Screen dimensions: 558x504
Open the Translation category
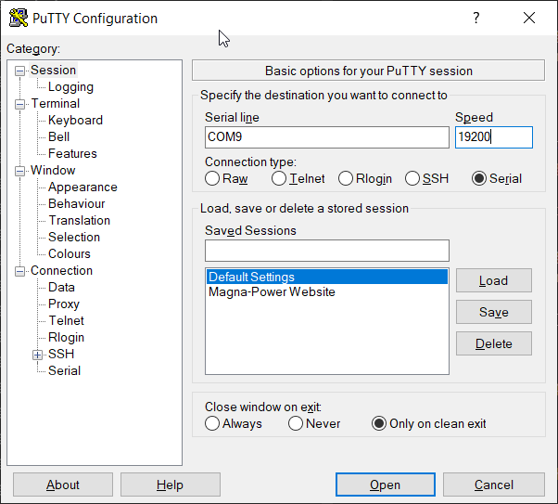point(80,220)
